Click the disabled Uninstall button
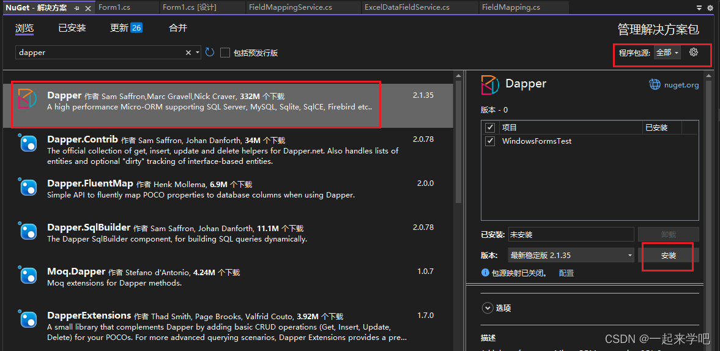Image resolution: width=720 pixels, height=351 pixels. 669,234
